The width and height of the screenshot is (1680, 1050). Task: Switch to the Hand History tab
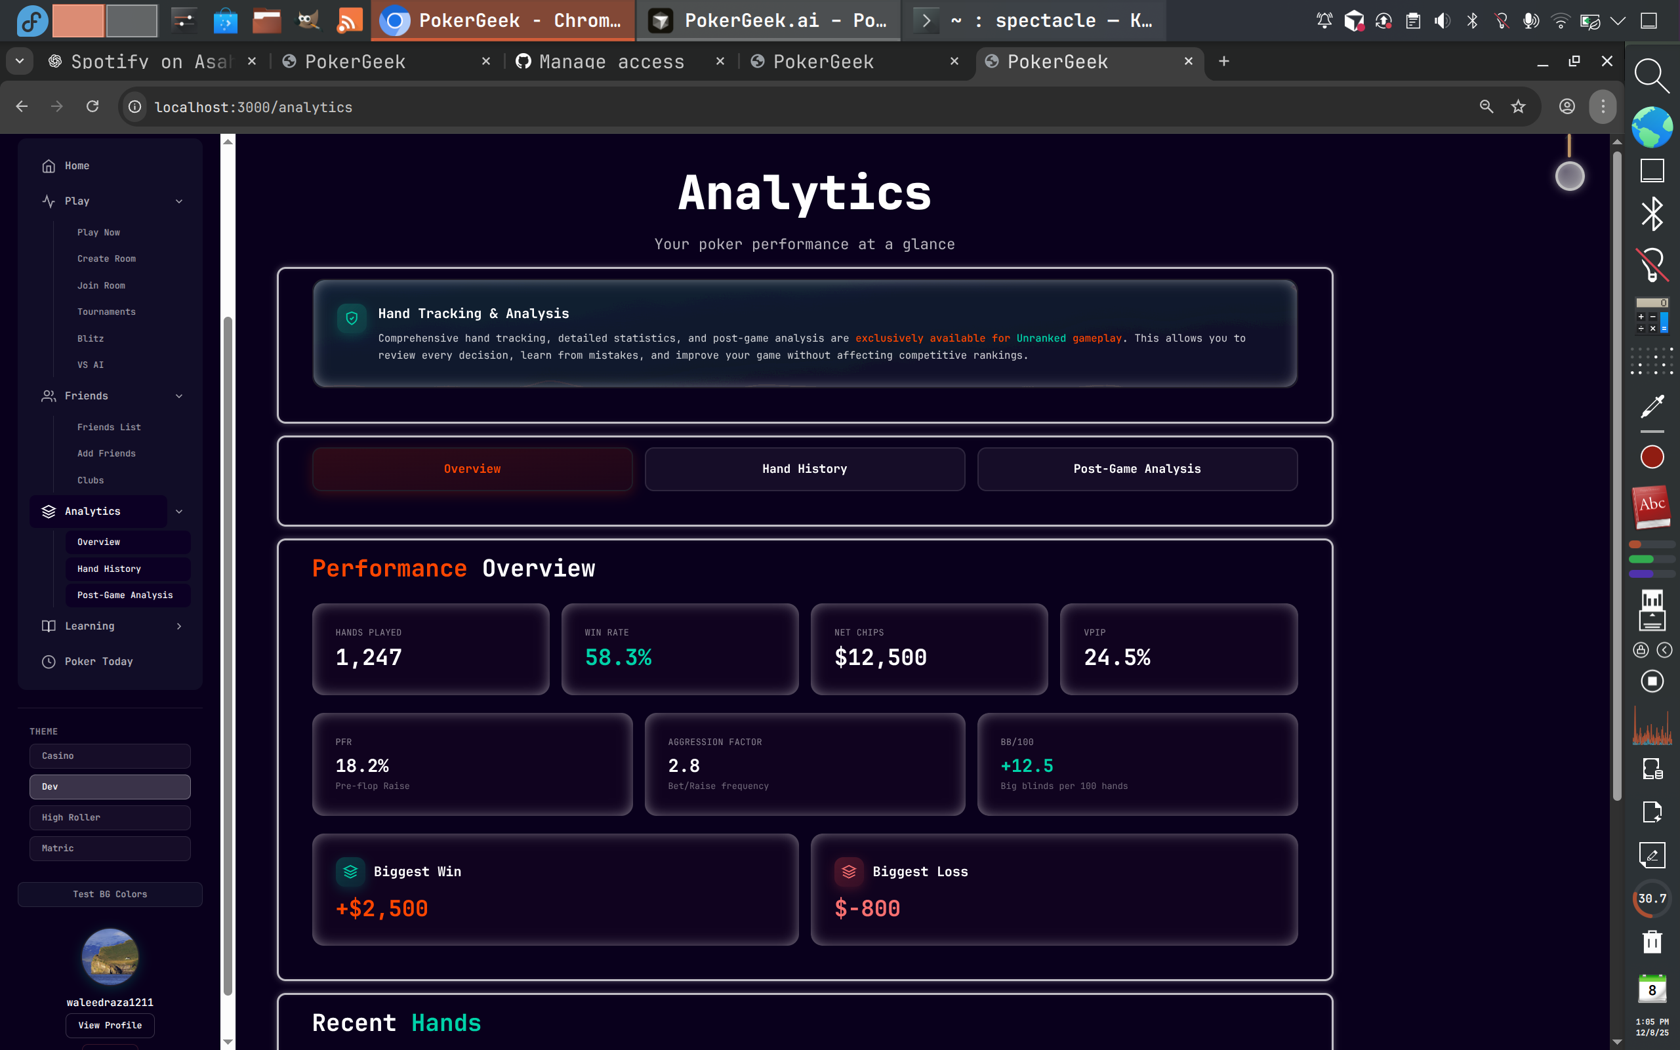coord(804,469)
